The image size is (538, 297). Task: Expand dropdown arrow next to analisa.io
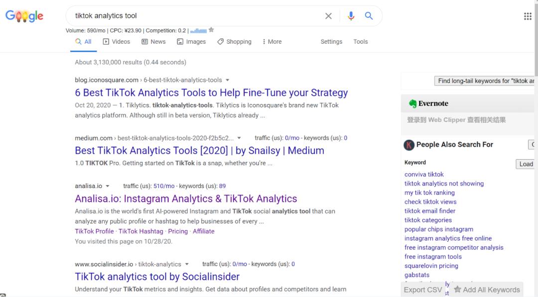108,186
